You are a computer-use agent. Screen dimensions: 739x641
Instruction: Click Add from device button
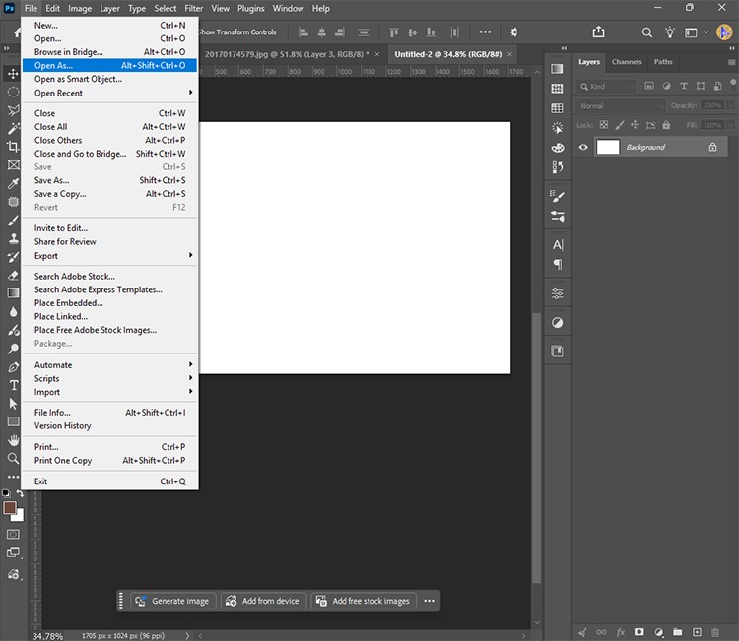coord(263,601)
